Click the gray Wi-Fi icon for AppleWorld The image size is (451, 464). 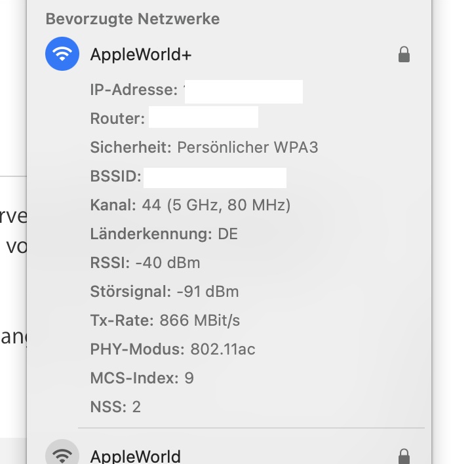(x=62, y=455)
